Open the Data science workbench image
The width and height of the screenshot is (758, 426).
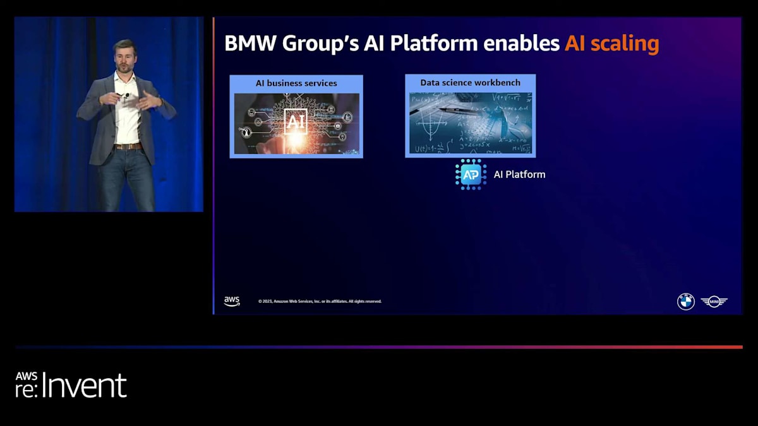(471, 124)
